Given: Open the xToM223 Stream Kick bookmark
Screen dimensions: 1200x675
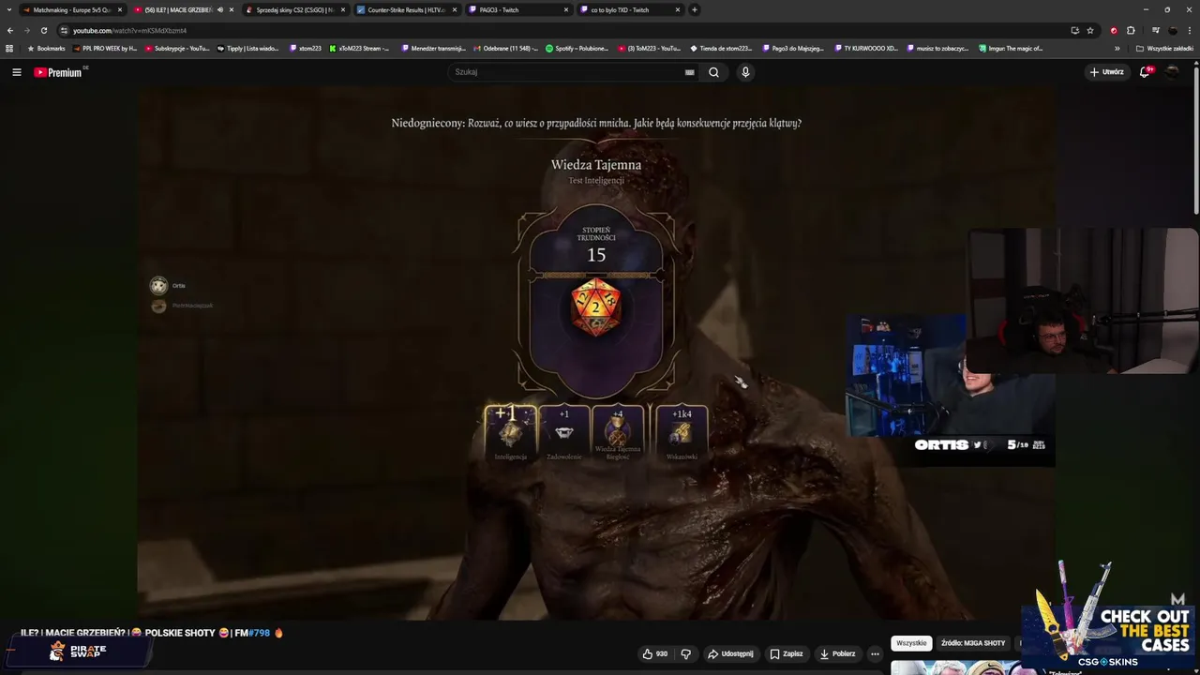Looking at the screenshot, I should [358, 48].
